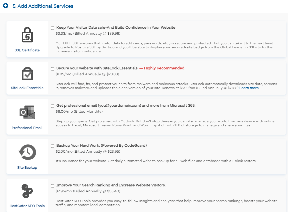This screenshot has height=212, width=288.
Task: Expand the Add Additional Services heading
Action: coord(43,6)
